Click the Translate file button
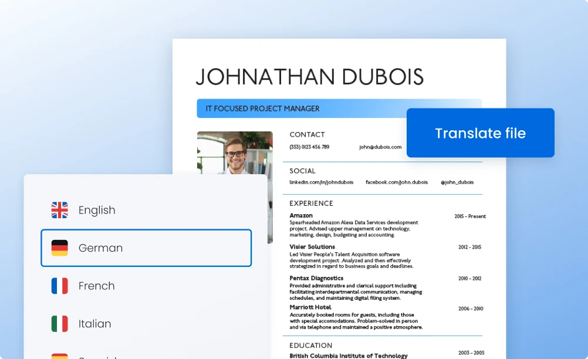Image resolution: width=588 pixels, height=359 pixels. (x=480, y=133)
